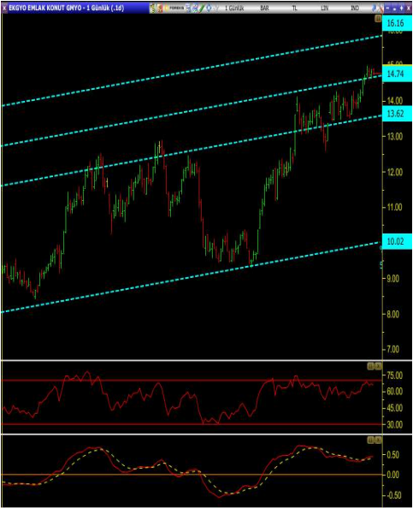Toggle the LIN scale mode

325,8
